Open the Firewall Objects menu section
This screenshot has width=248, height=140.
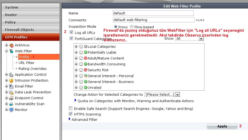31,30
